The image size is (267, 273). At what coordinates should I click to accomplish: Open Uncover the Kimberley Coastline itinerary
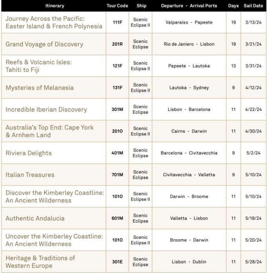pyautogui.click(x=54, y=240)
